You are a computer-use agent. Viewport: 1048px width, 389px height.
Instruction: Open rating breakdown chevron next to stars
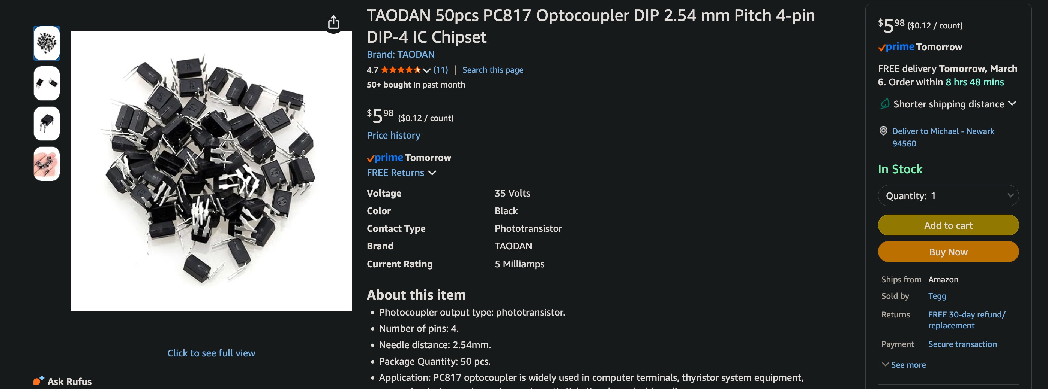coord(426,70)
